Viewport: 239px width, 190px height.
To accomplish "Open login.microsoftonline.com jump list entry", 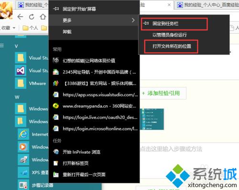I will 94,129.
